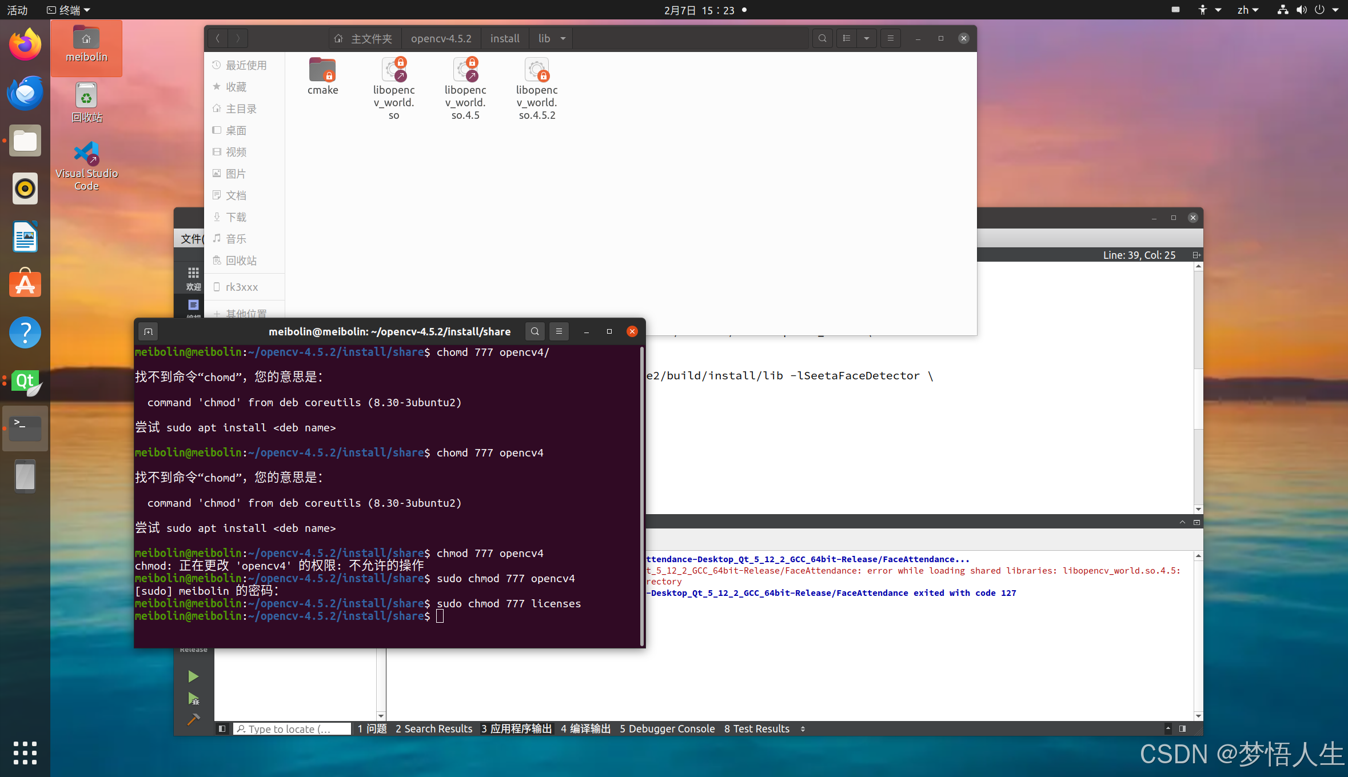
Task: Open Qt Creator from the dock
Action: [x=25, y=382]
